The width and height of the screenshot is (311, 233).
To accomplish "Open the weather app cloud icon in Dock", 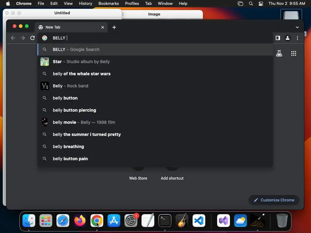I will pyautogui.click(x=241, y=221).
